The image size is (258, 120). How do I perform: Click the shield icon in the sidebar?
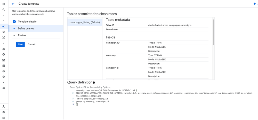pos(4,32)
